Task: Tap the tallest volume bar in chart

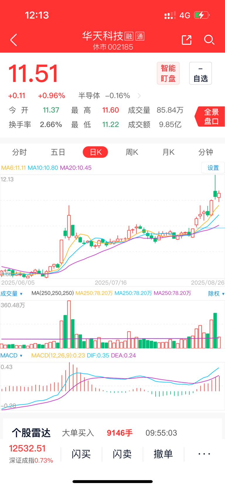Action: (x=69, y=324)
